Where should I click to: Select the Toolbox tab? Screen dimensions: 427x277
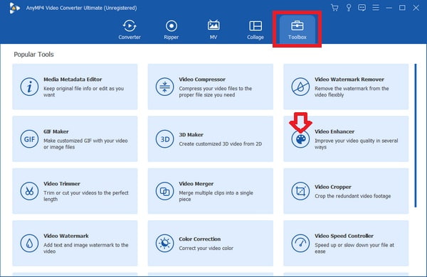tap(297, 30)
